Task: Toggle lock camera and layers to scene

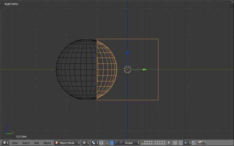Action: [169, 143]
